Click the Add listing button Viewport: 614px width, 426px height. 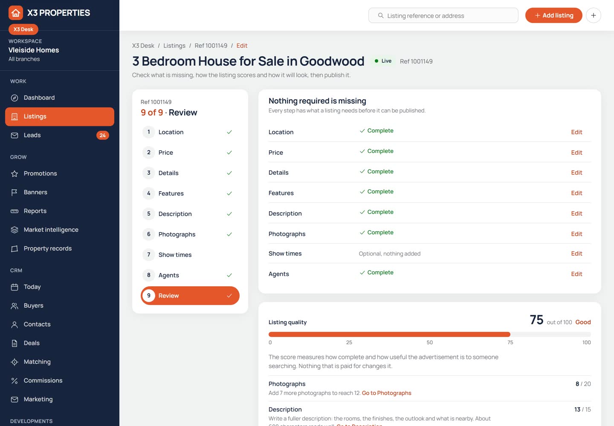coord(554,15)
